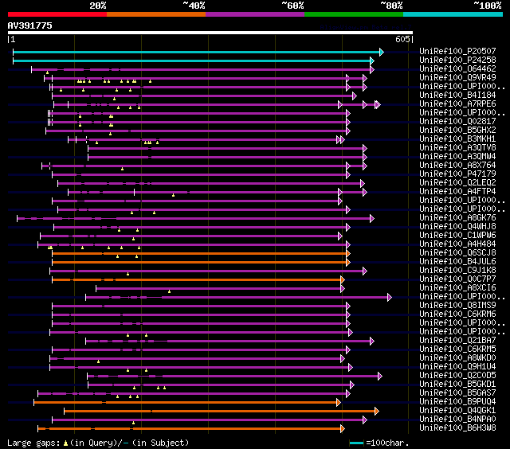
Task: Click the query end position label 605
Action: click(402, 39)
